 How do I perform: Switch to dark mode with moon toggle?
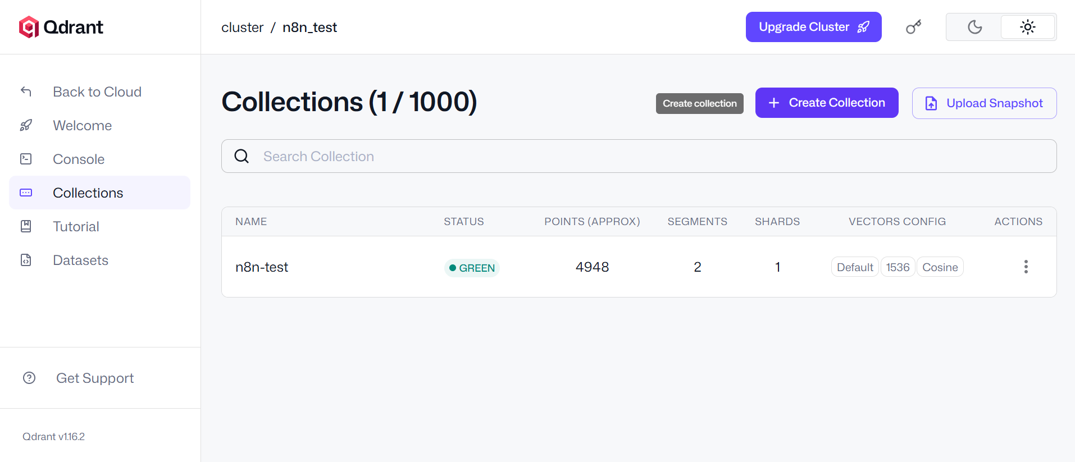[974, 27]
